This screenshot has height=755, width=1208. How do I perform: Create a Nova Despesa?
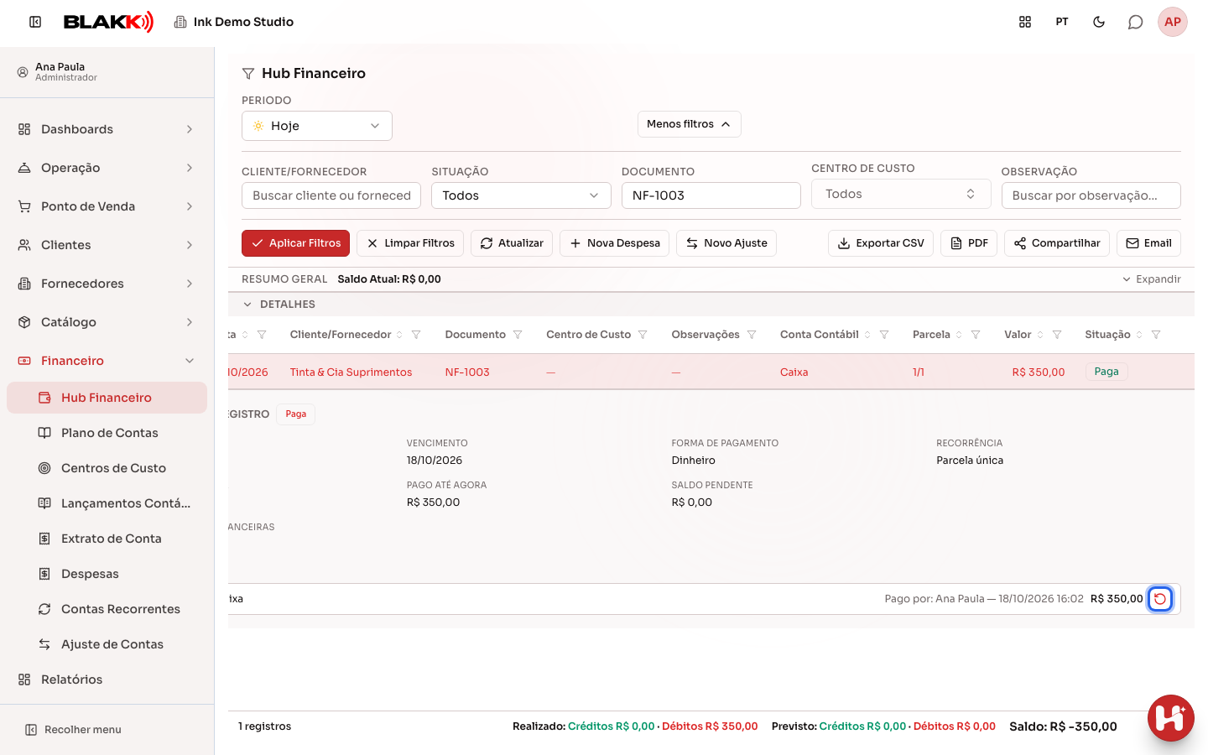click(x=614, y=243)
